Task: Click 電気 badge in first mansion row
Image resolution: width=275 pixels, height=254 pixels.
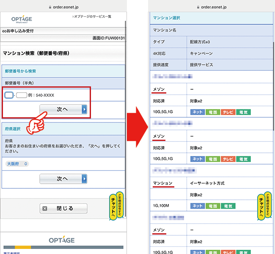Action: click(243, 112)
